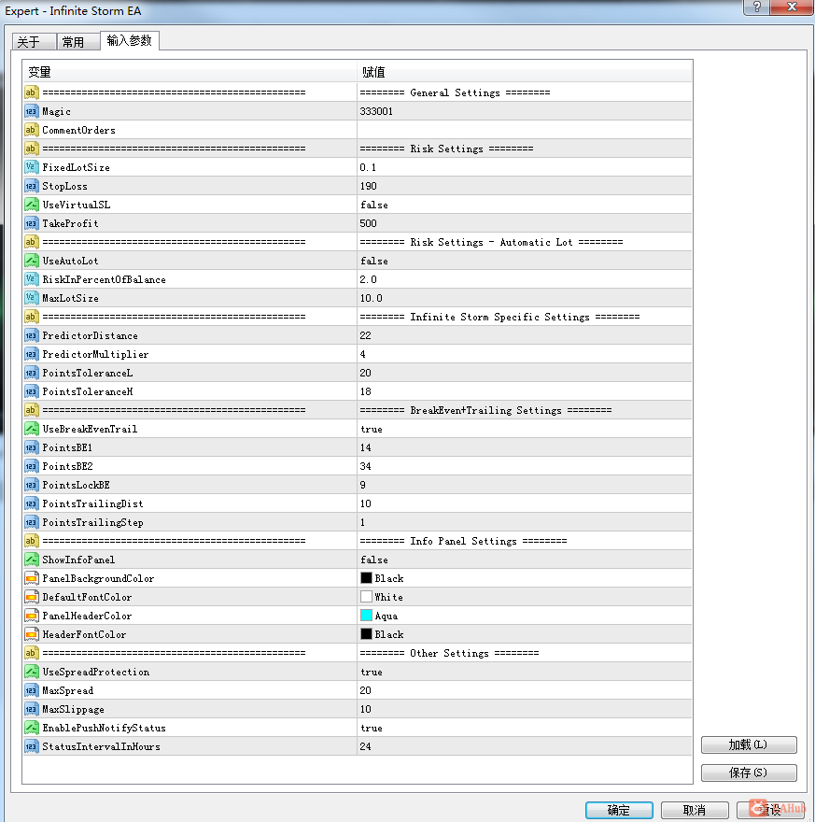
Task: Click the integer icon beside MaxSpread
Action: coord(32,691)
